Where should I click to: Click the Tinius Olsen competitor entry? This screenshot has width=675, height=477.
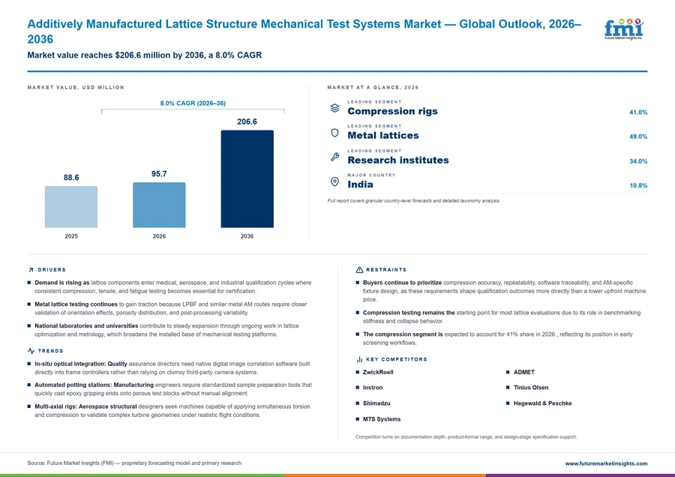pos(531,388)
